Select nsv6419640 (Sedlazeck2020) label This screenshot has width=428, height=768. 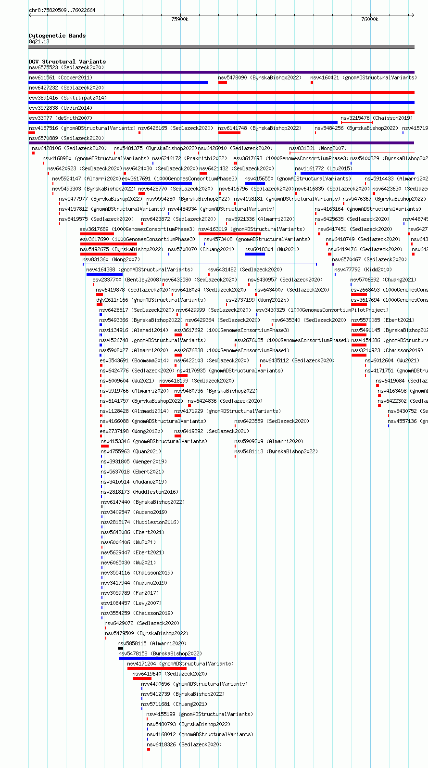(x=170, y=674)
